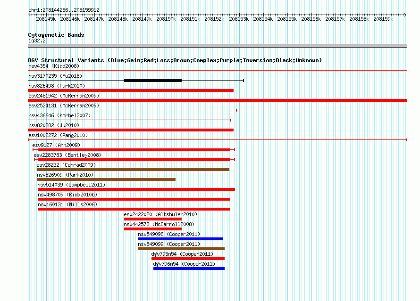Open the nsv549098 (Cooper2011) label
Image resolution: width=420 pixels, height=301 pixels.
(x=169, y=234)
